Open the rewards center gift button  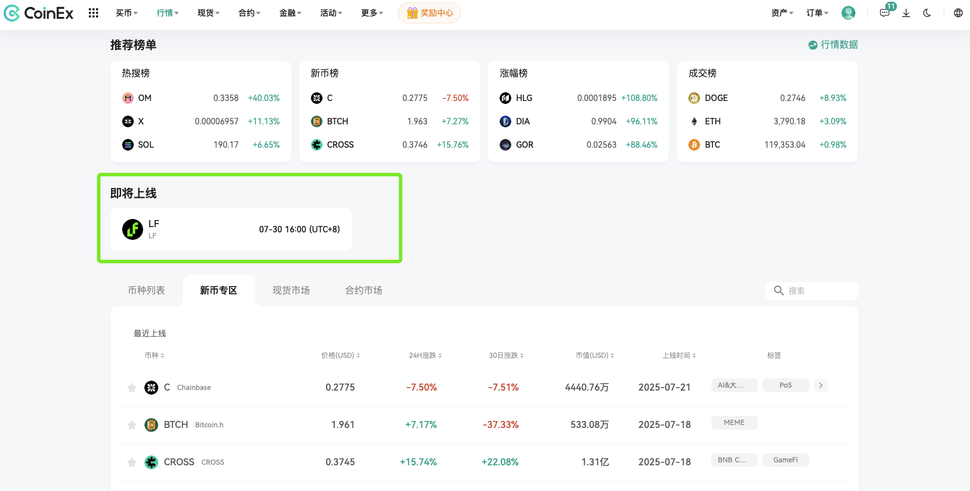tap(429, 13)
